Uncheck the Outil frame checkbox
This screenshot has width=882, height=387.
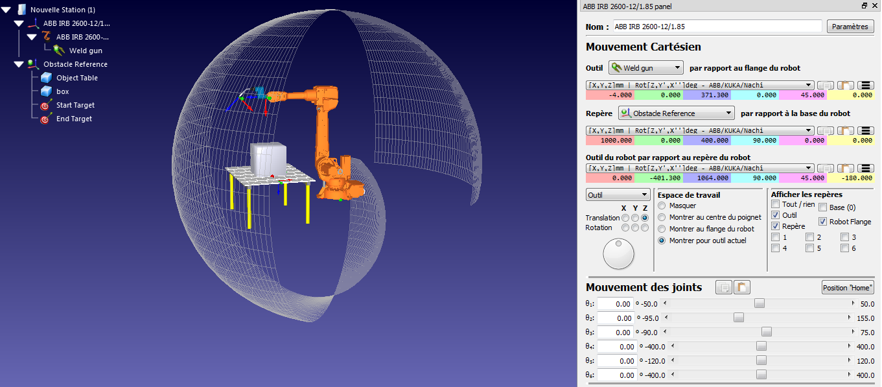(776, 215)
